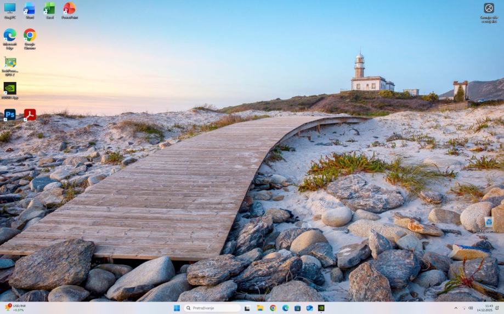Select the PowerPoint desktop icon

click(x=69, y=9)
